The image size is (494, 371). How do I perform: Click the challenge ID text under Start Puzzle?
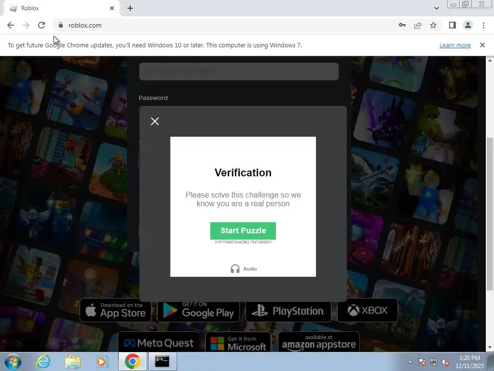[x=243, y=242]
